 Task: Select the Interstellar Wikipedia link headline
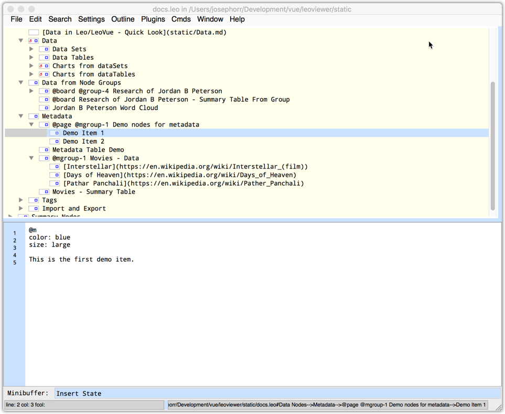(x=186, y=166)
